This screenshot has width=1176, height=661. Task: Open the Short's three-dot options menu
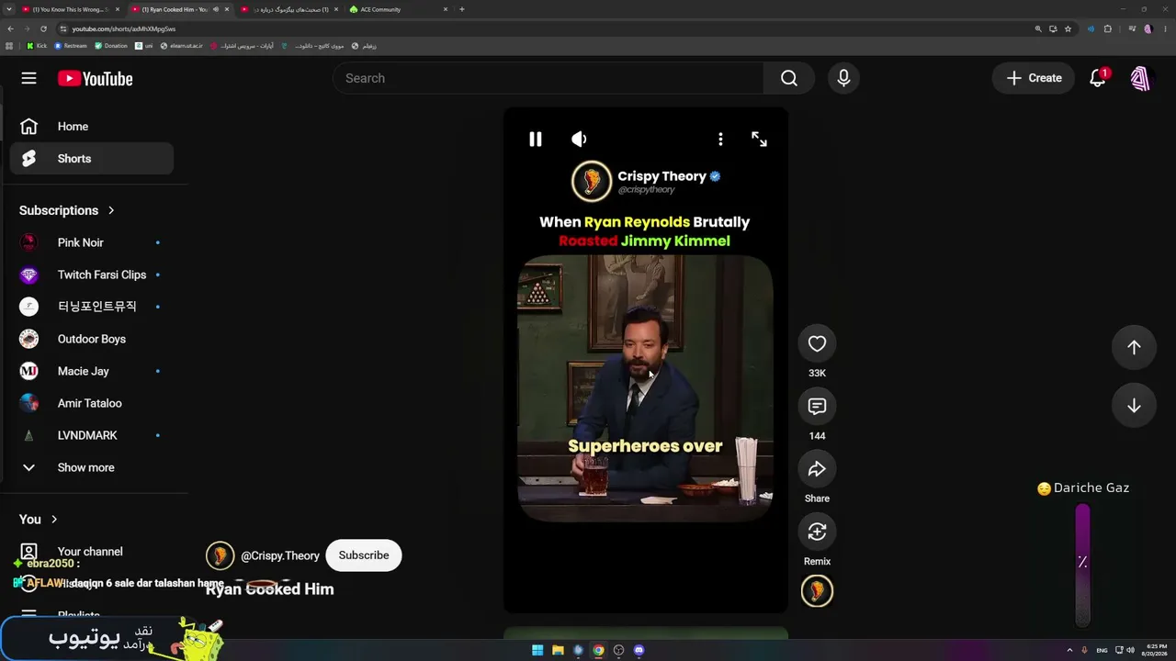(x=720, y=139)
